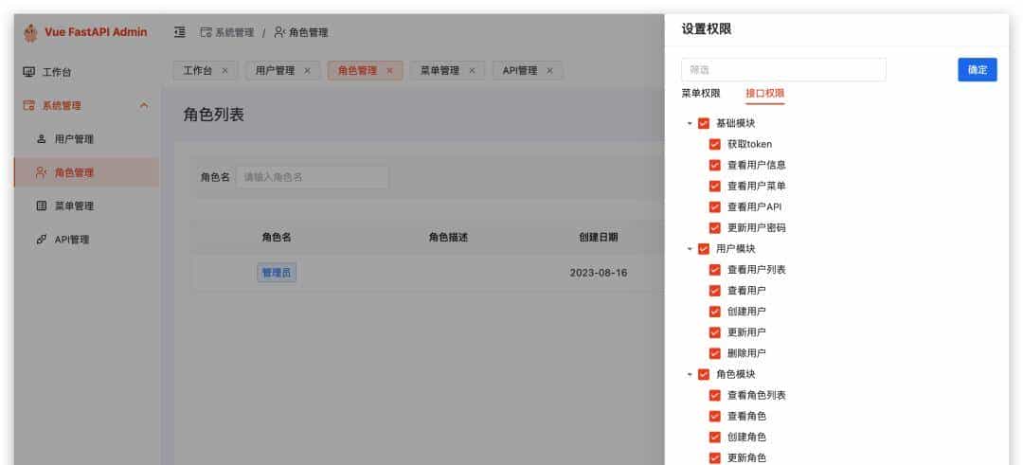This screenshot has height=465, width=1023.
Task: Click the Vue FastAPI Admin logo icon
Action: 30,32
